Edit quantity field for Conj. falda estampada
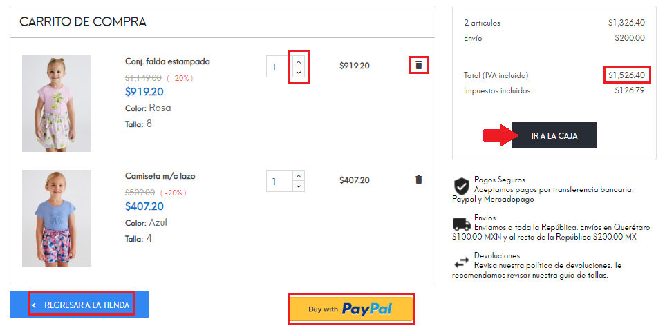This screenshot has width=665, height=328. tap(277, 67)
